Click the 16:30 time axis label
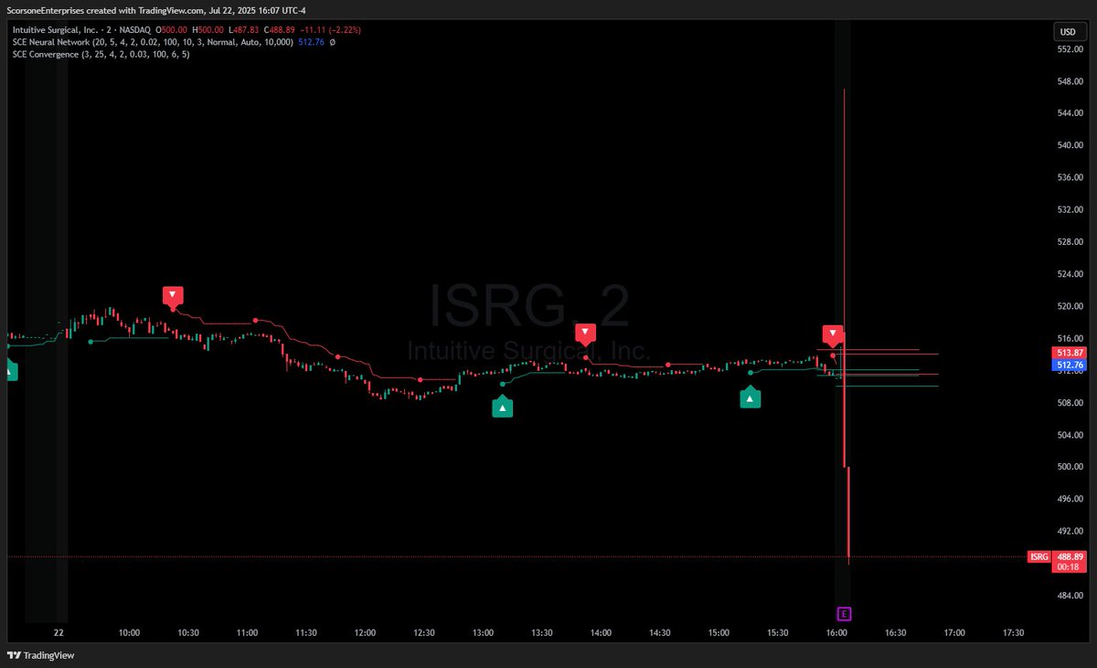This screenshot has height=668, width=1097. (896, 632)
